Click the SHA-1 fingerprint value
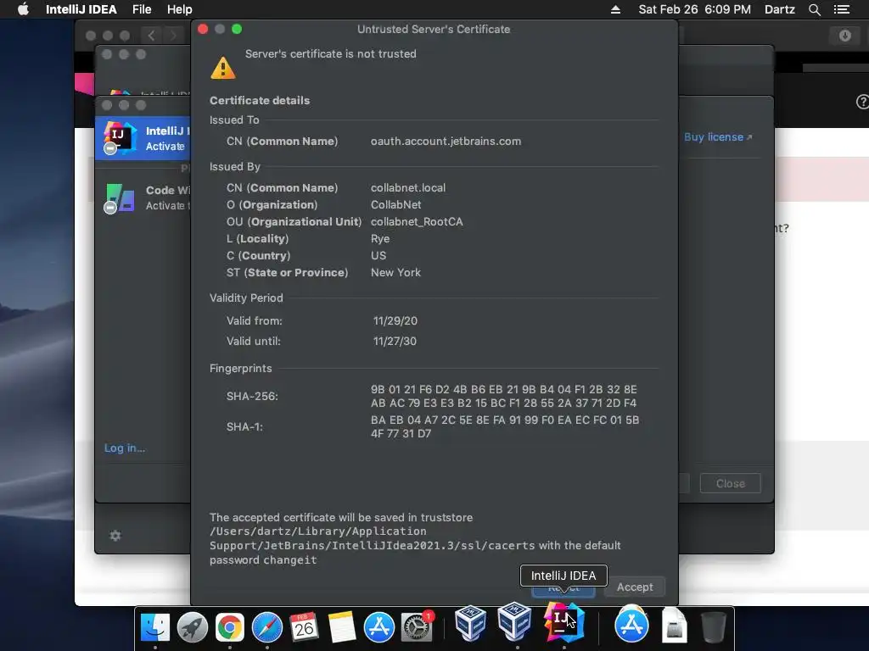The image size is (869, 651). (505, 427)
